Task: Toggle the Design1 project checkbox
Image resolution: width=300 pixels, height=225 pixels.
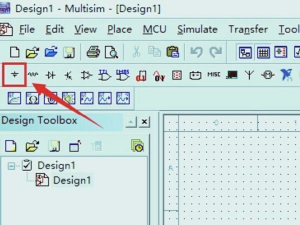Action: click(x=27, y=165)
